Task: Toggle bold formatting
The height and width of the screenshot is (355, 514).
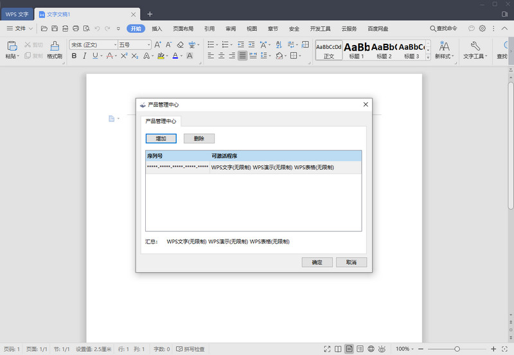Action: (74, 56)
